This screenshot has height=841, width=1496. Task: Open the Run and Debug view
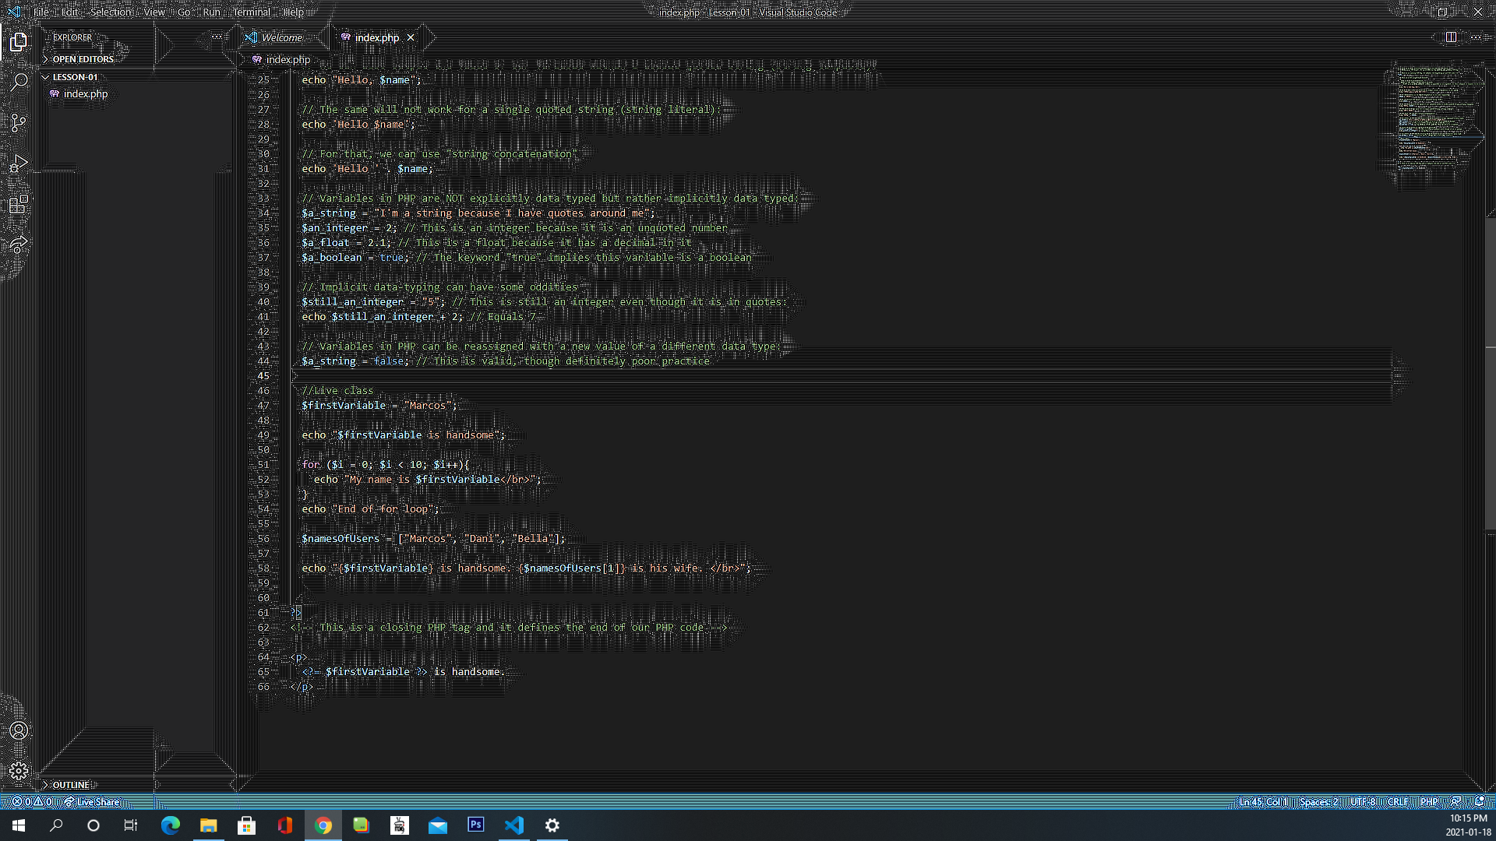[19, 164]
